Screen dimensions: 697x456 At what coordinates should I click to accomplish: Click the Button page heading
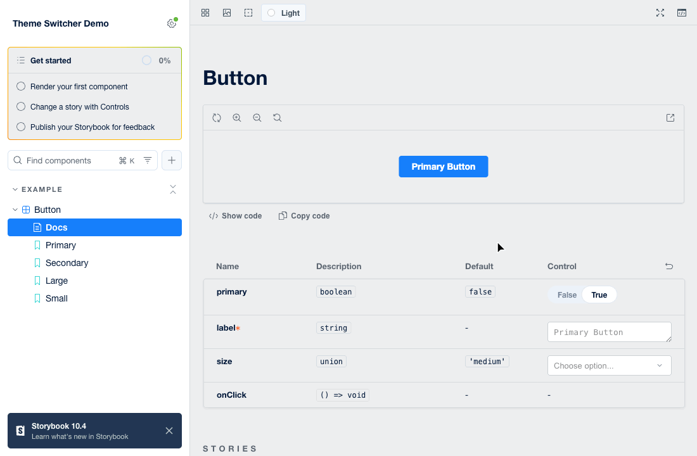click(x=235, y=79)
